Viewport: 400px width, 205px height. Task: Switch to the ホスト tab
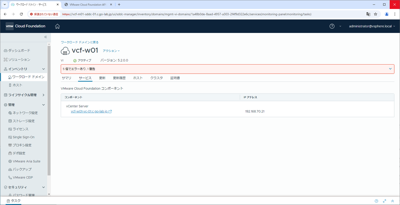pos(138,78)
